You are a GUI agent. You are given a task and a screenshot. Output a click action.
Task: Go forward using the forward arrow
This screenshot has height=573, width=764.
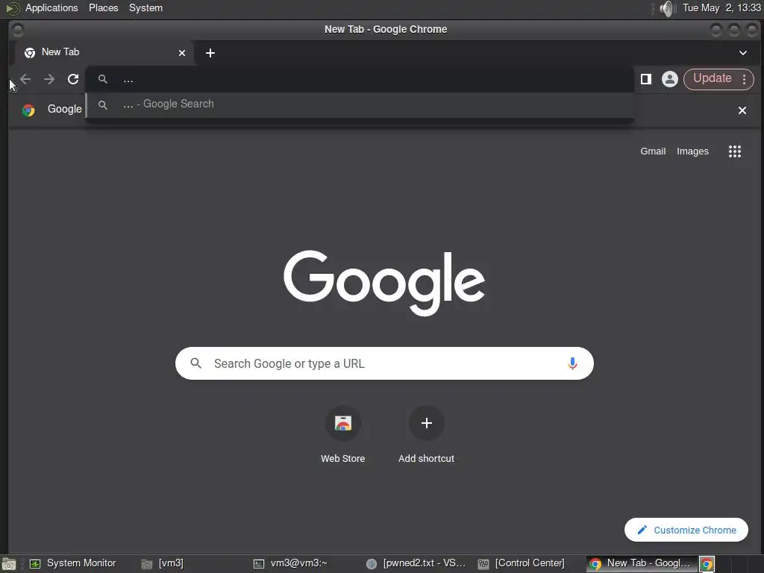(x=49, y=79)
